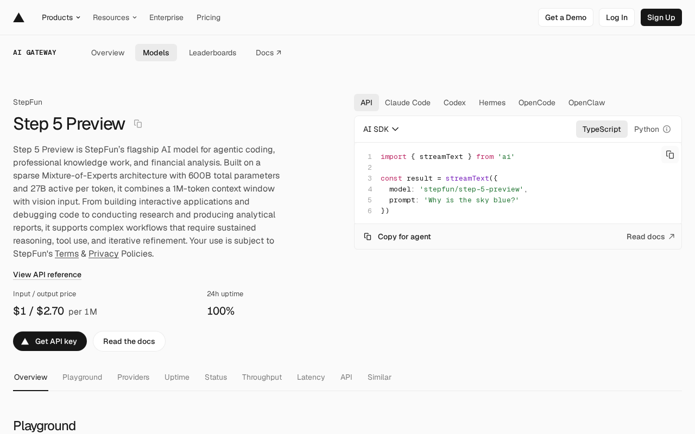
Task: Jump to the Providers section tab
Action: [133, 377]
